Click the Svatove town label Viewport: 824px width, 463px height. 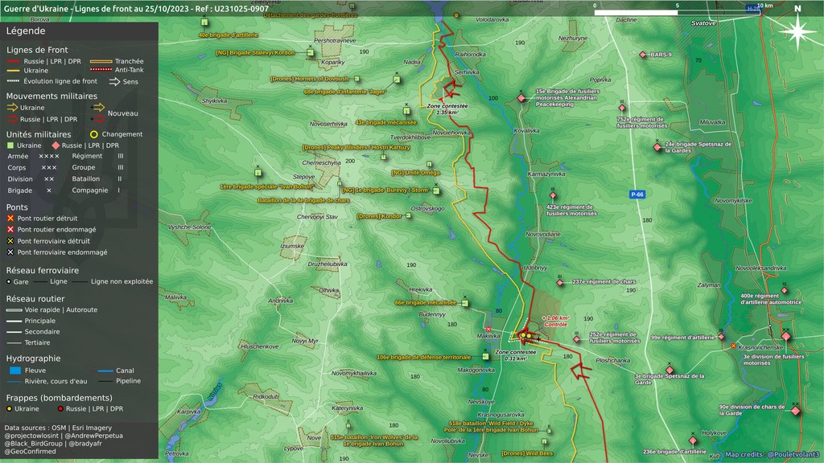703,23
